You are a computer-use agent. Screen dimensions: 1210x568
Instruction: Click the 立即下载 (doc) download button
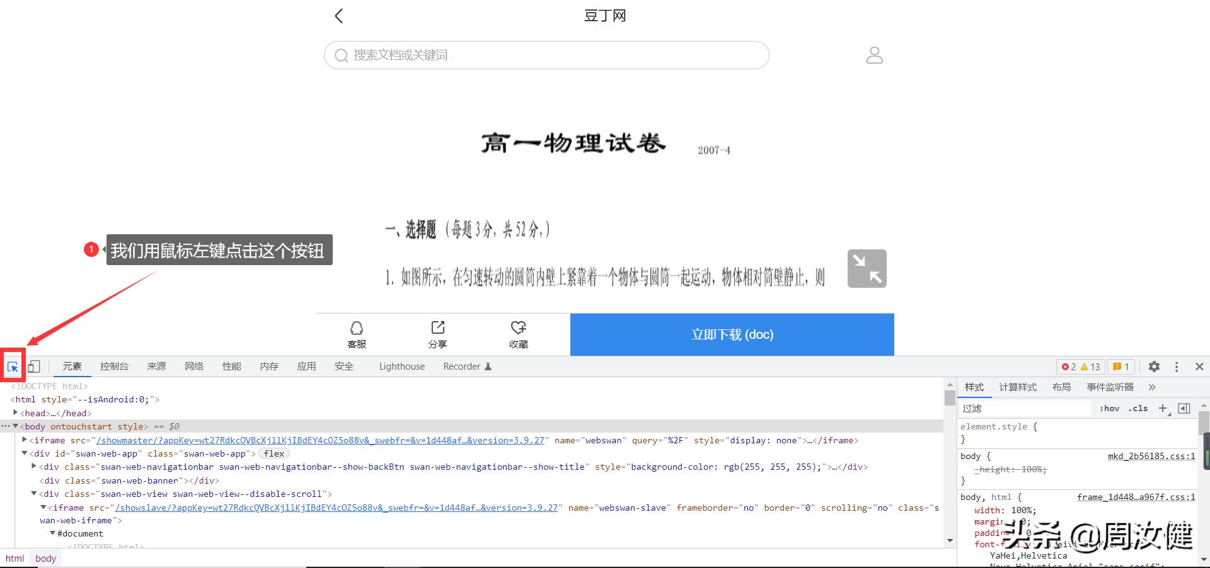[732, 334]
